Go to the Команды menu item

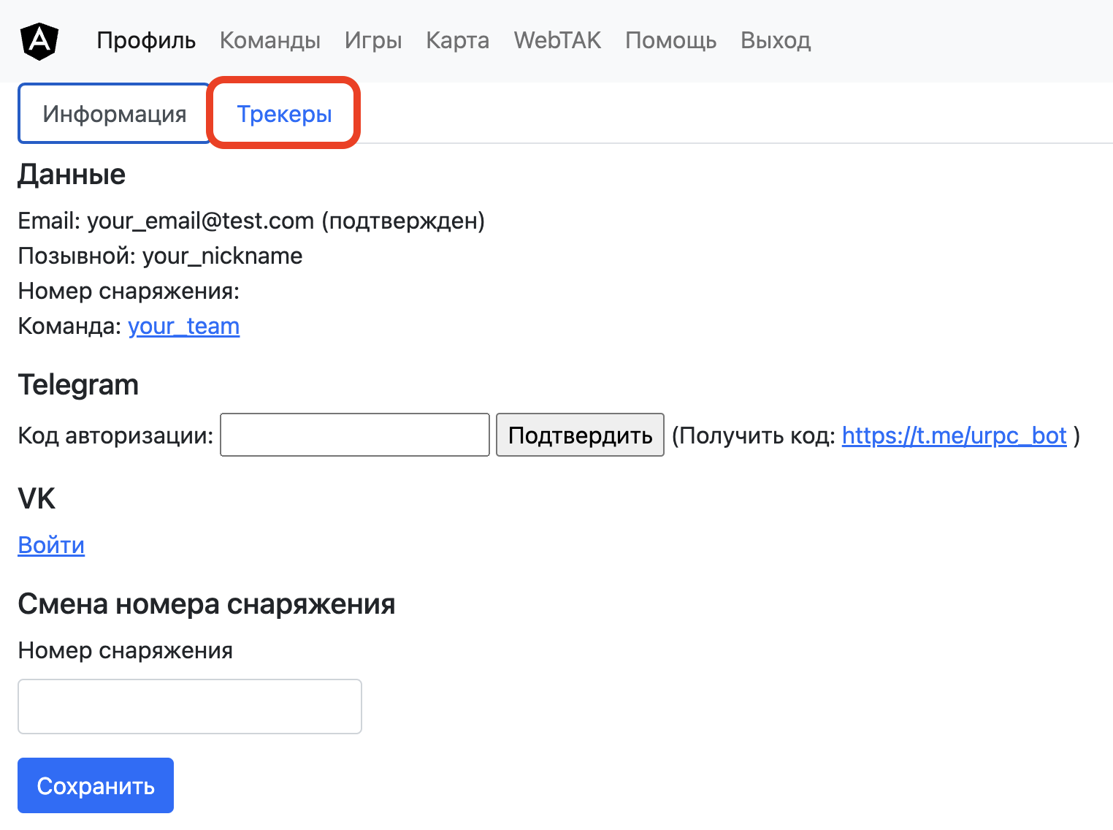pos(270,41)
